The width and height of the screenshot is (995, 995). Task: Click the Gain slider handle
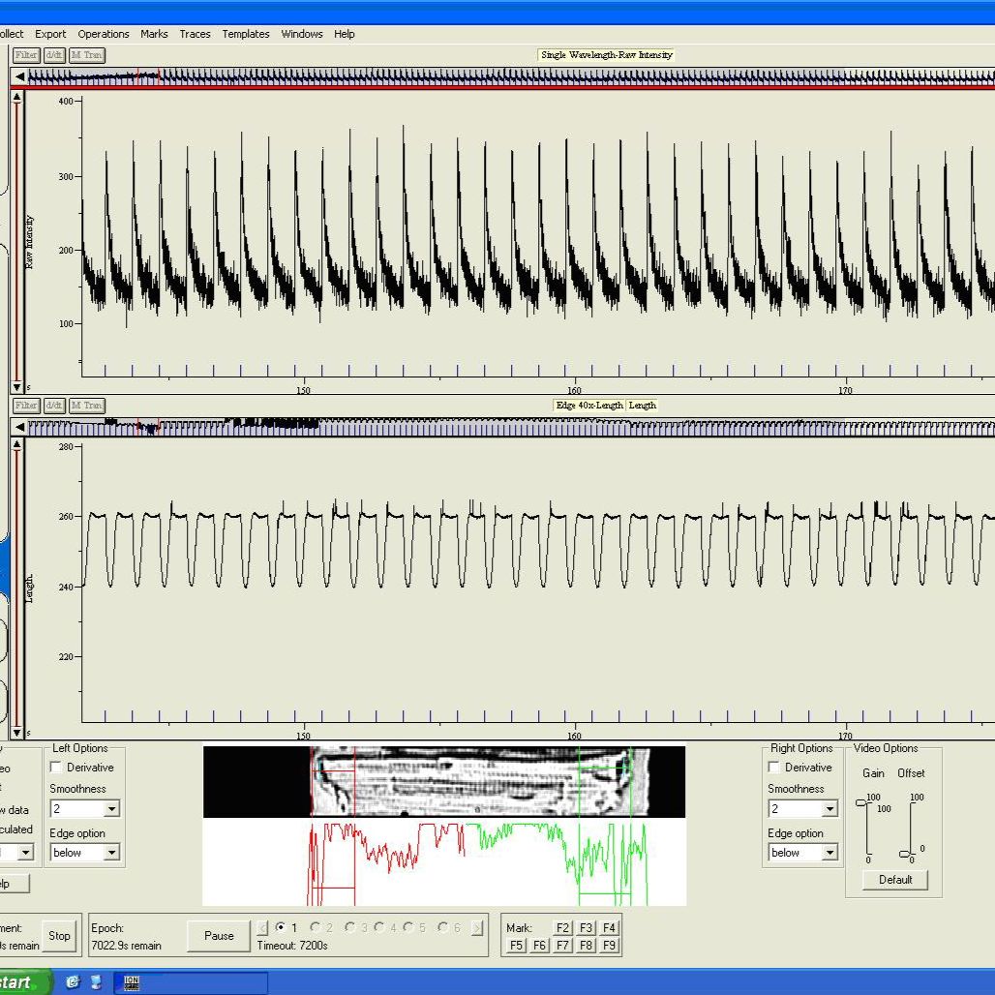click(861, 803)
